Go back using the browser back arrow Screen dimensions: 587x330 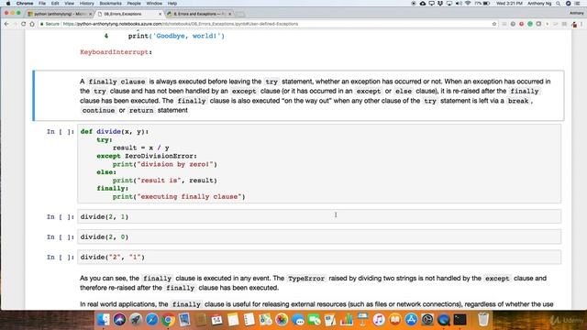(6, 24)
